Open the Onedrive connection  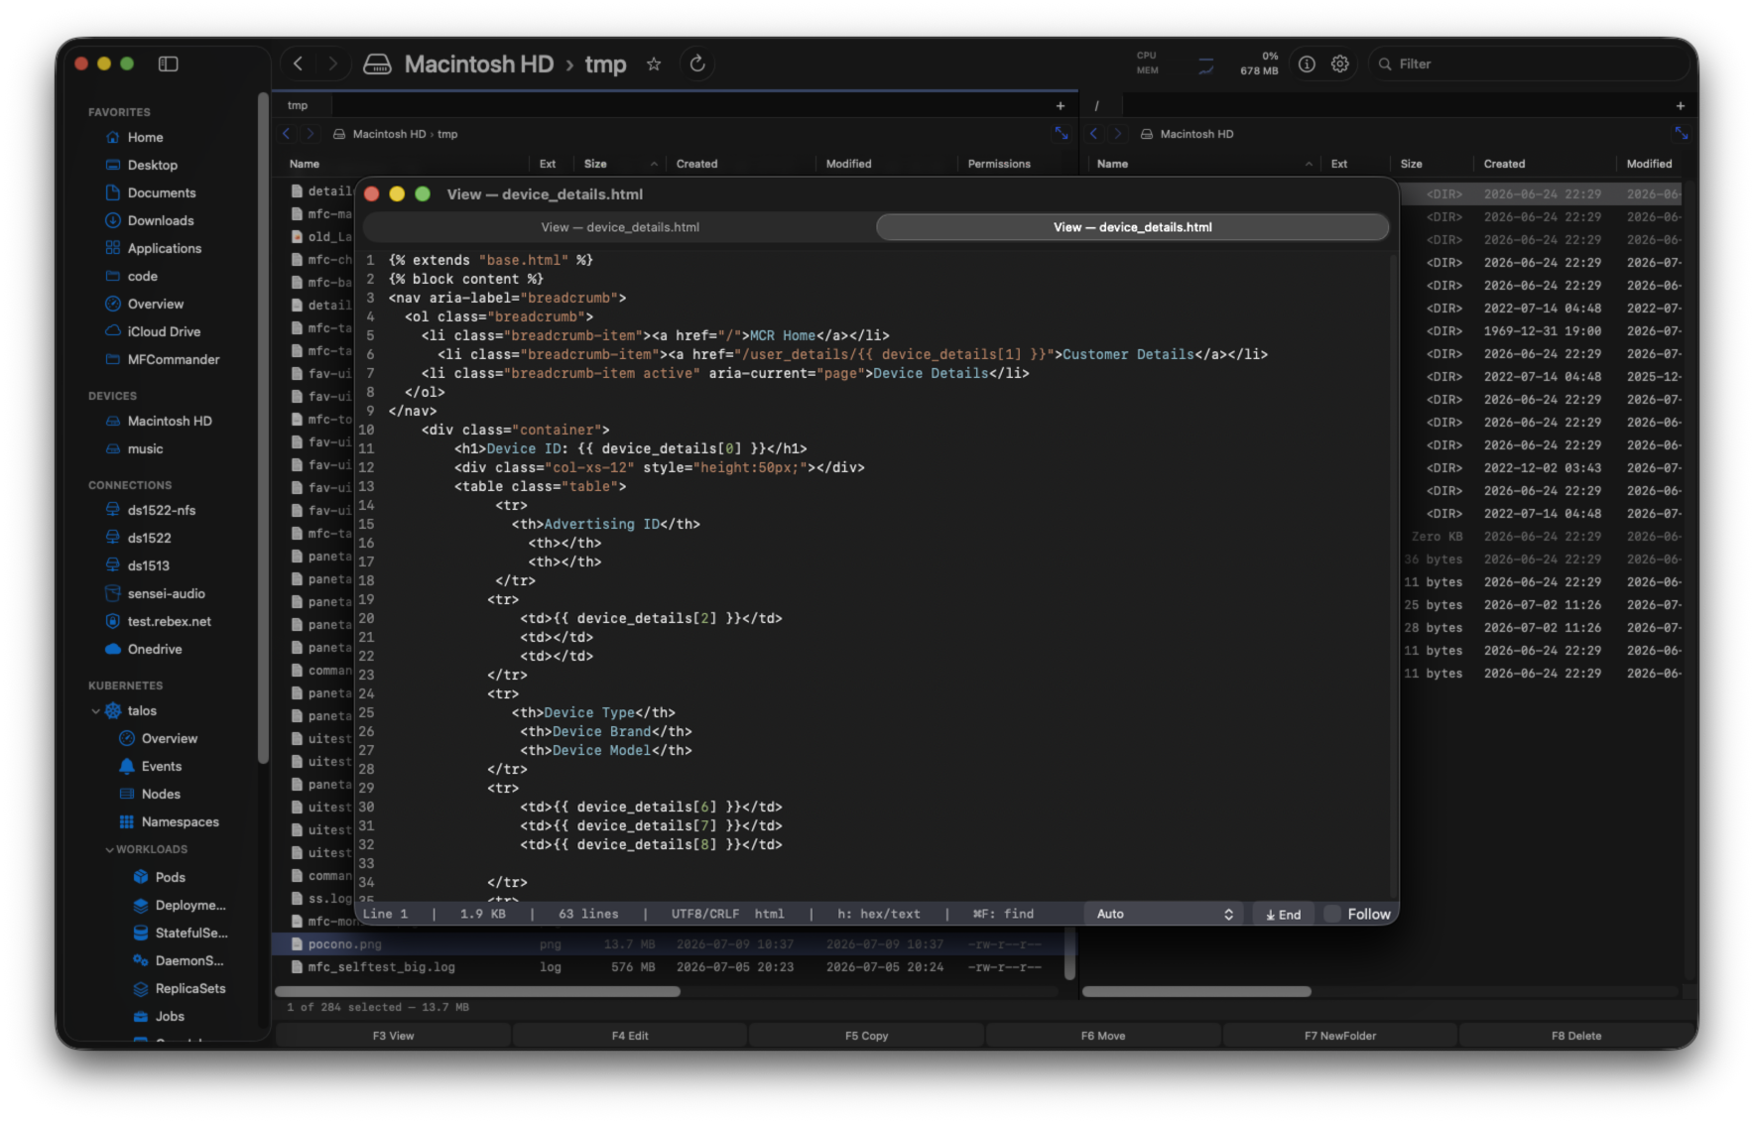pos(154,649)
